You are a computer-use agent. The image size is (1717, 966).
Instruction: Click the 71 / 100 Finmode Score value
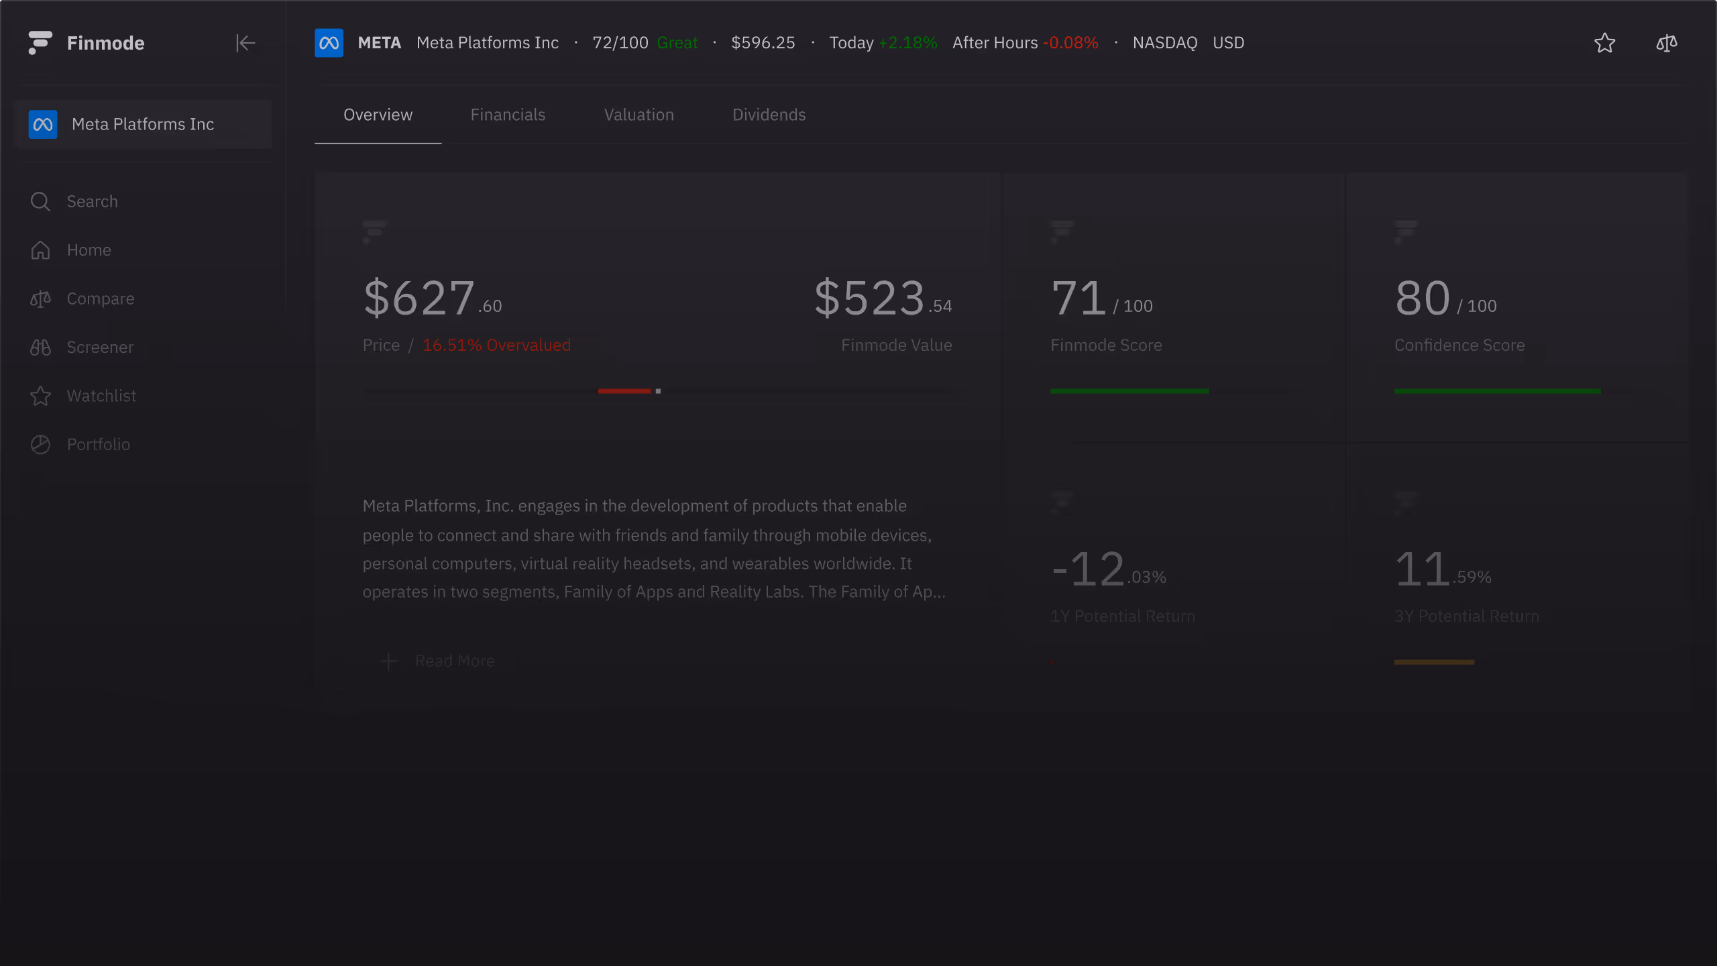click(1101, 298)
